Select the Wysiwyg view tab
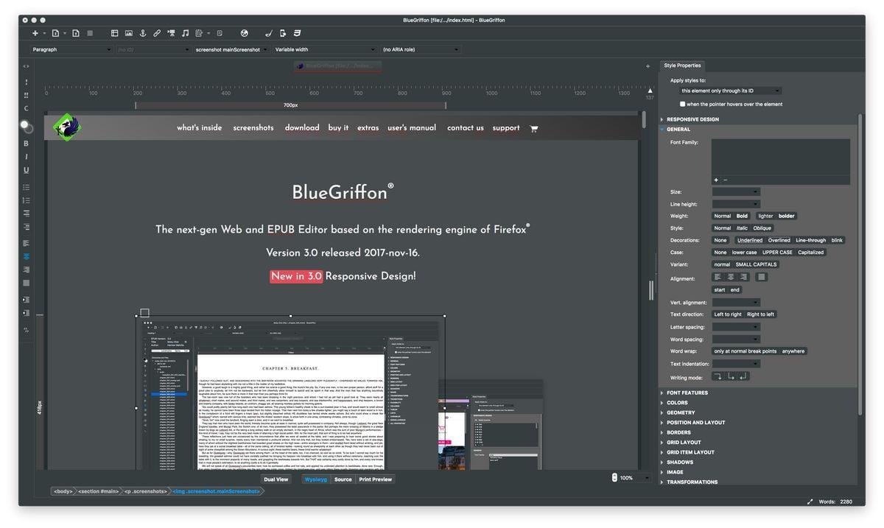The image size is (884, 528). (x=316, y=479)
